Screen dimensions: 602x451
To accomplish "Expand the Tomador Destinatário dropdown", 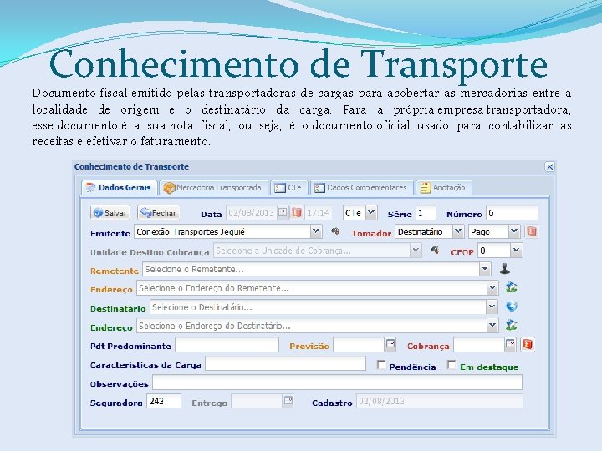I will click(457, 231).
